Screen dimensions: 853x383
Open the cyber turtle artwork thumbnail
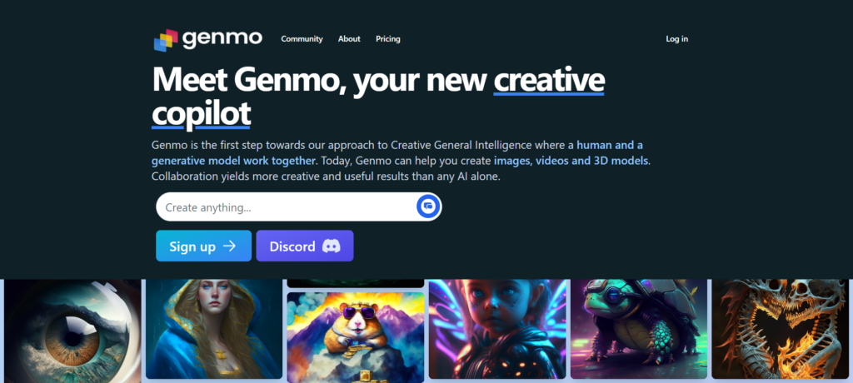click(639, 329)
